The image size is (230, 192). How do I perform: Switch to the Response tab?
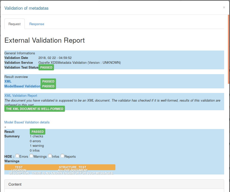pyautogui.click(x=37, y=24)
